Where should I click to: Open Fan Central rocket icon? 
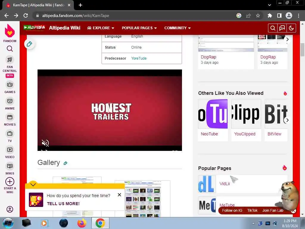point(10,60)
